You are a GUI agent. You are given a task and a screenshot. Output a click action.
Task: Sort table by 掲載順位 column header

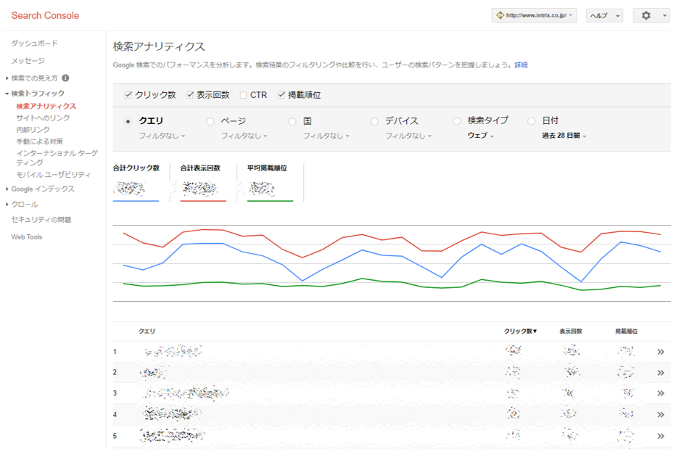pos(627,331)
